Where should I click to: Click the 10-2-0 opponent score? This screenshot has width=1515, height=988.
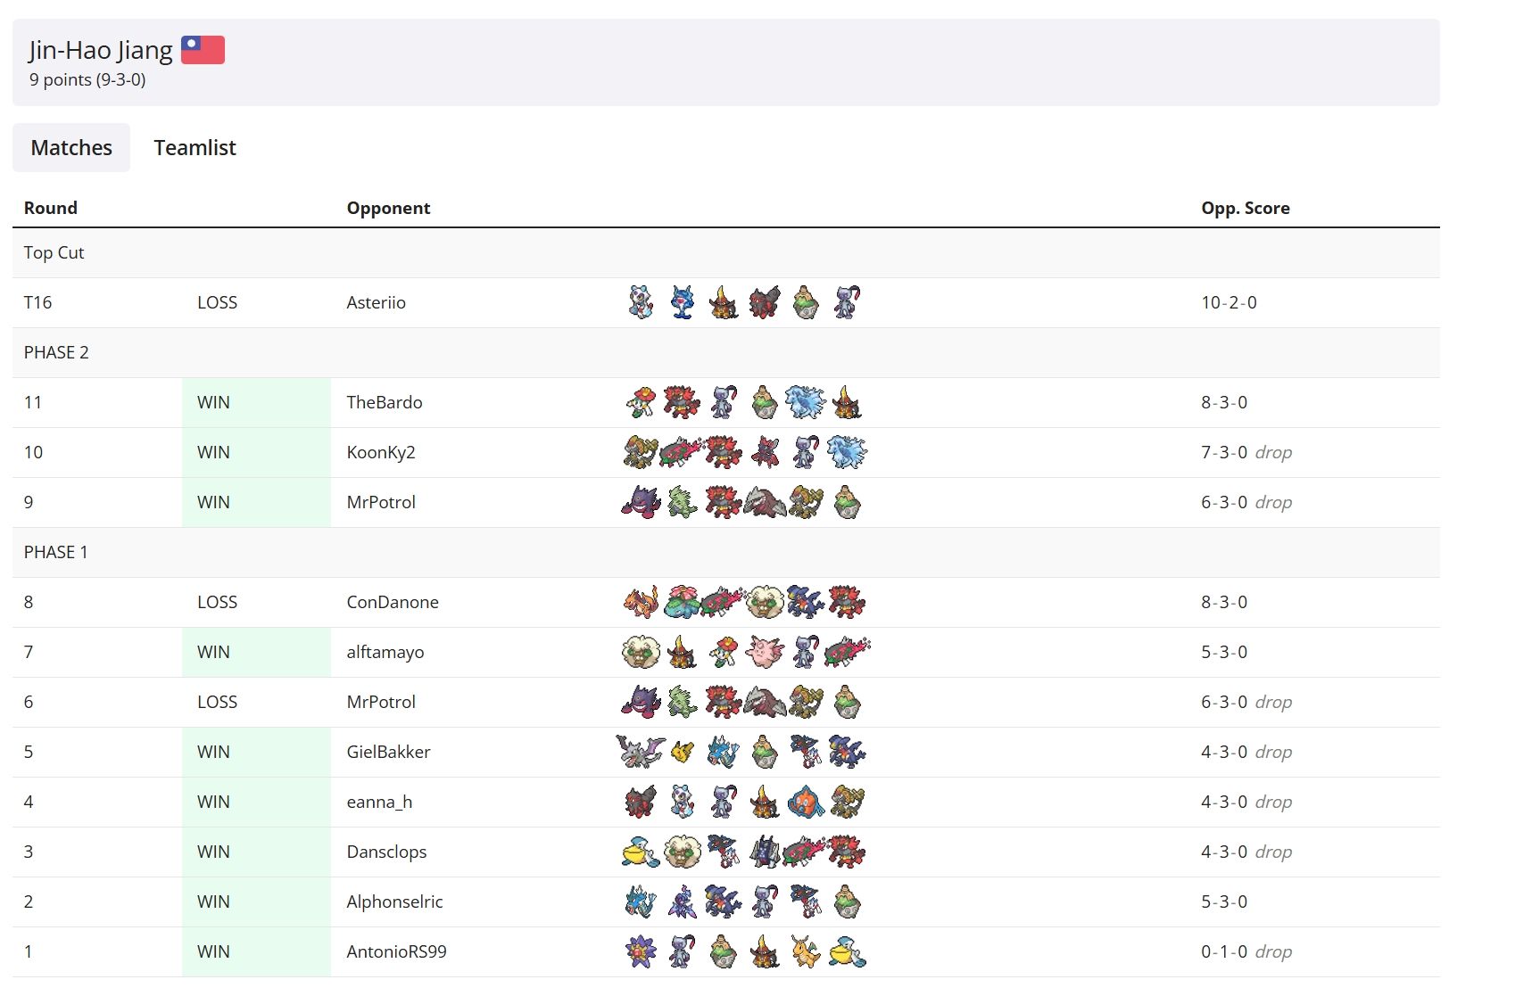tap(1229, 302)
